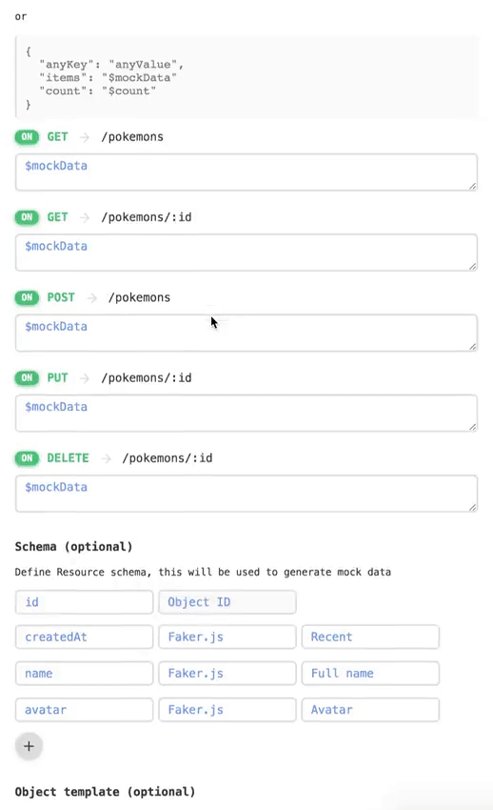This screenshot has width=493, height=810.
Task: Edit the createdAt field name input
Action: pyautogui.click(x=84, y=637)
